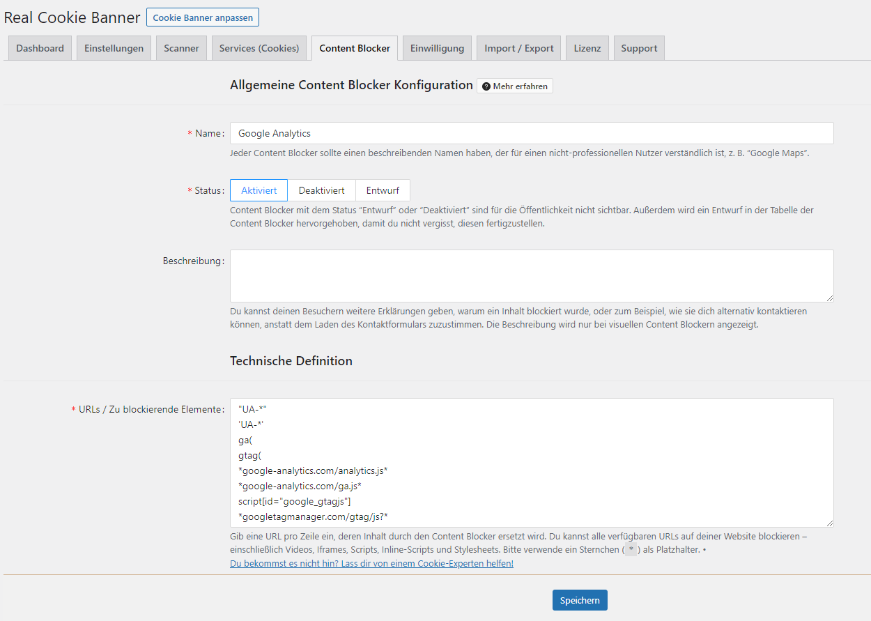Click into the Beschreibung textarea
This screenshot has height=621, width=871.
click(x=532, y=276)
